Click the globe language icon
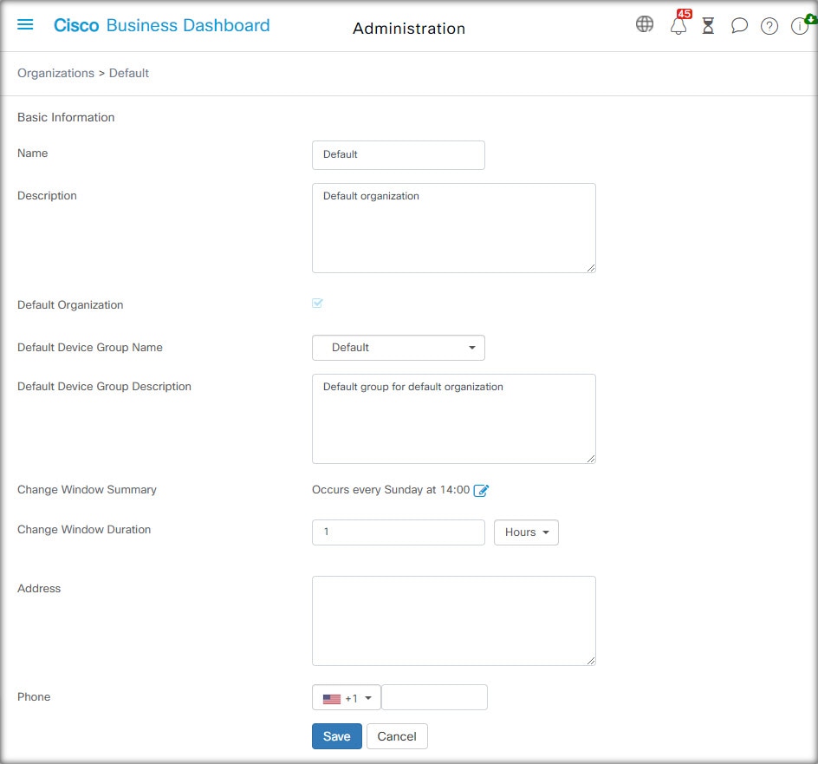The width and height of the screenshot is (818, 764). pyautogui.click(x=645, y=24)
